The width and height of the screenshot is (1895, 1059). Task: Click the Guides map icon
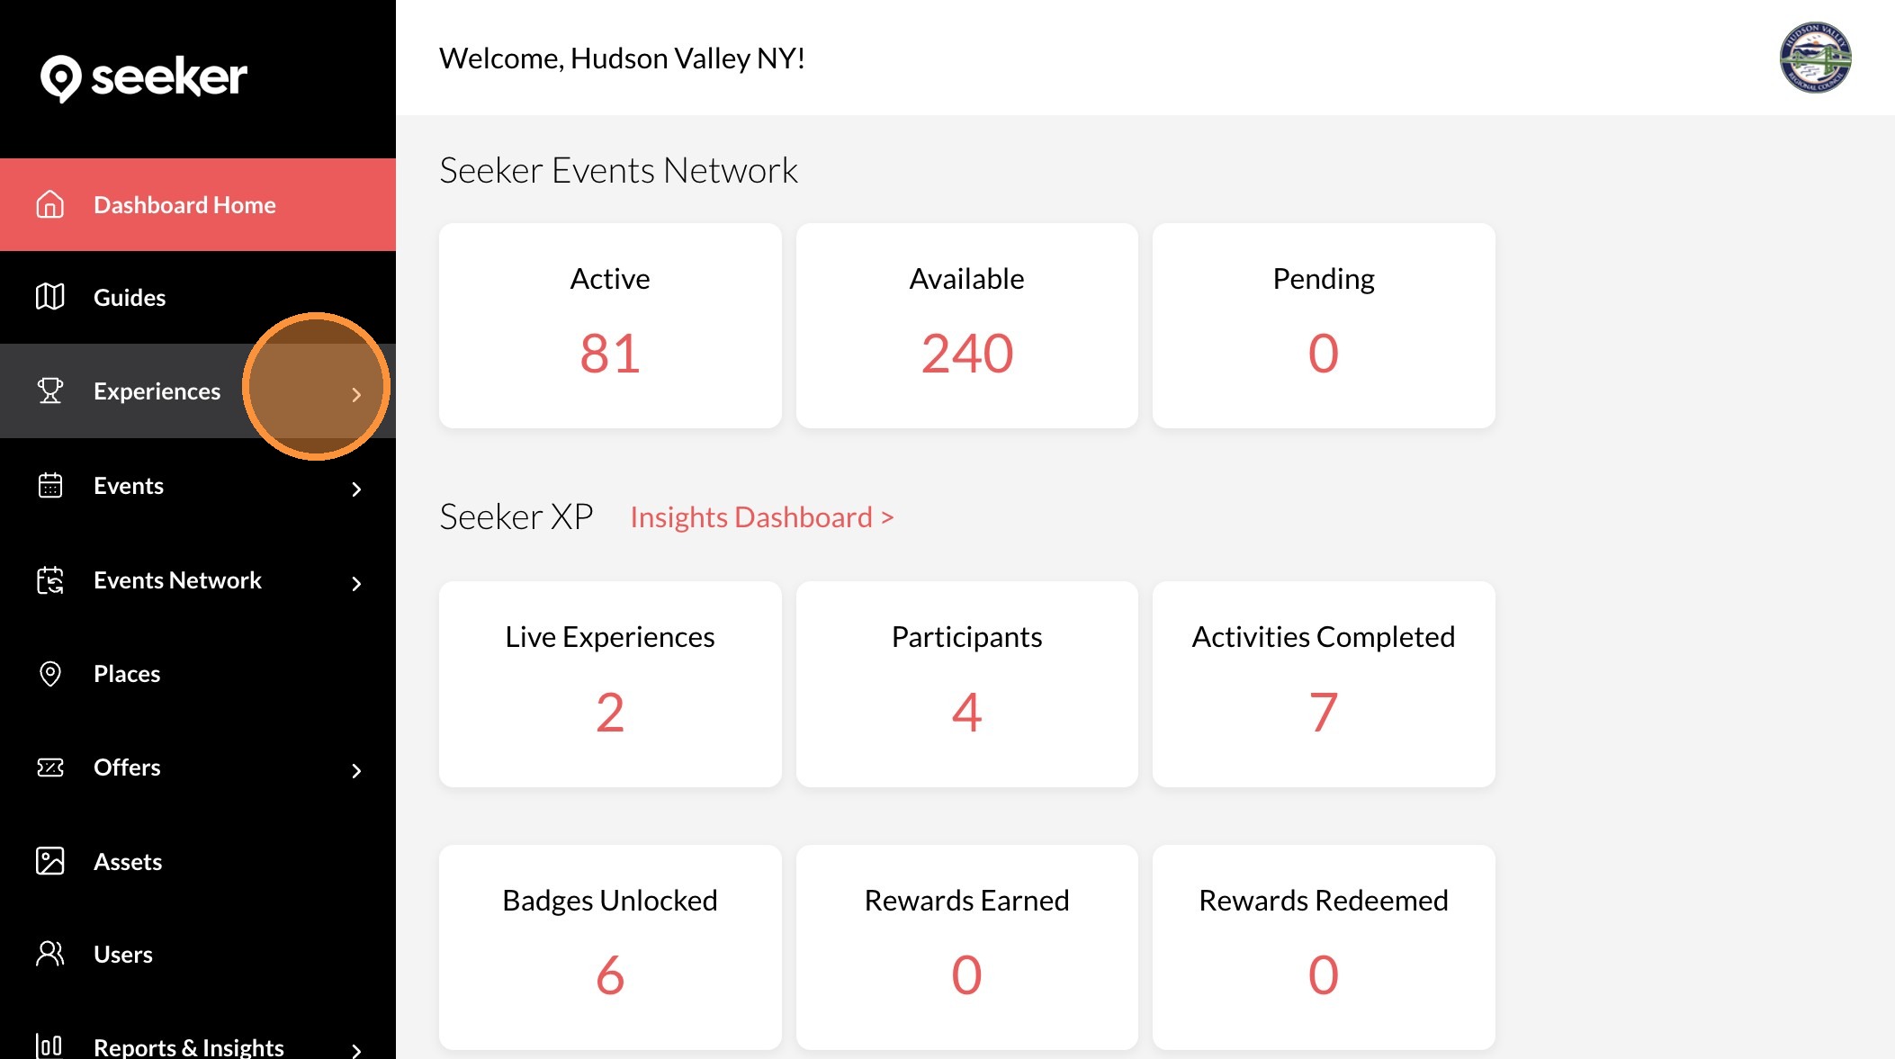pos(50,297)
